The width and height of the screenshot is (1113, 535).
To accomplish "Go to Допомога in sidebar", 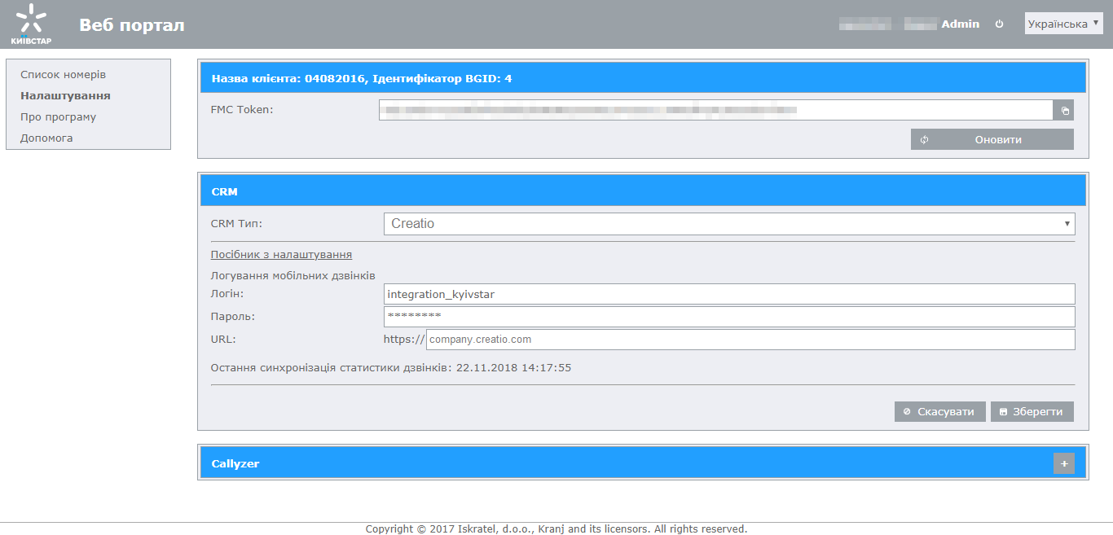I will coord(46,138).
